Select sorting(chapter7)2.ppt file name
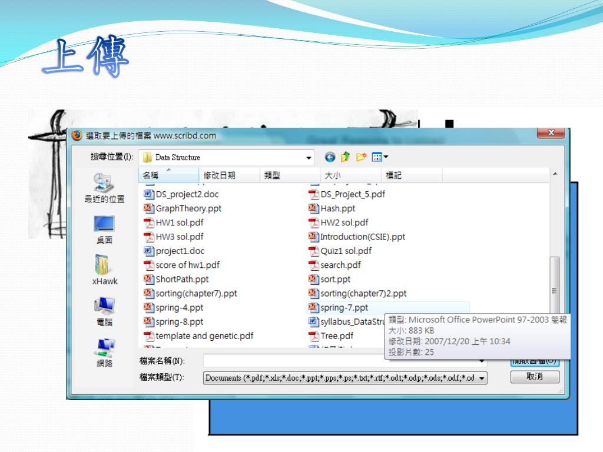This screenshot has height=452, width=603. [363, 294]
